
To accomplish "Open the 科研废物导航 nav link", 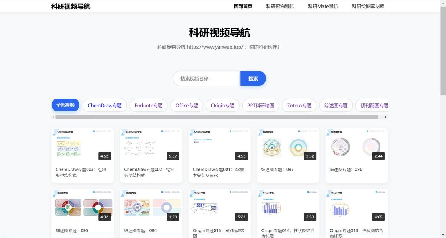I will pyautogui.click(x=280, y=6).
